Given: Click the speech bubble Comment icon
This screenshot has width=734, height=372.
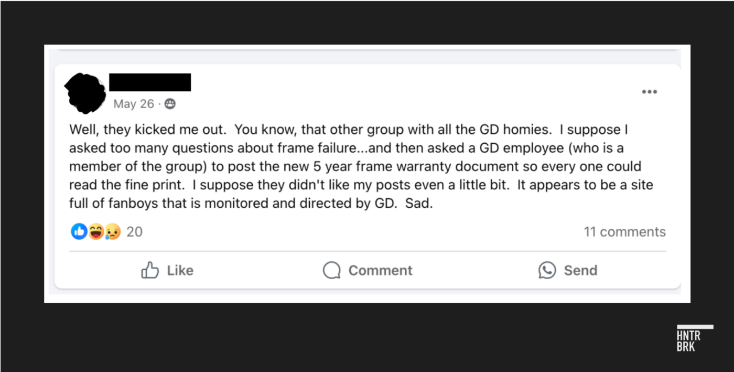Looking at the screenshot, I should [331, 270].
